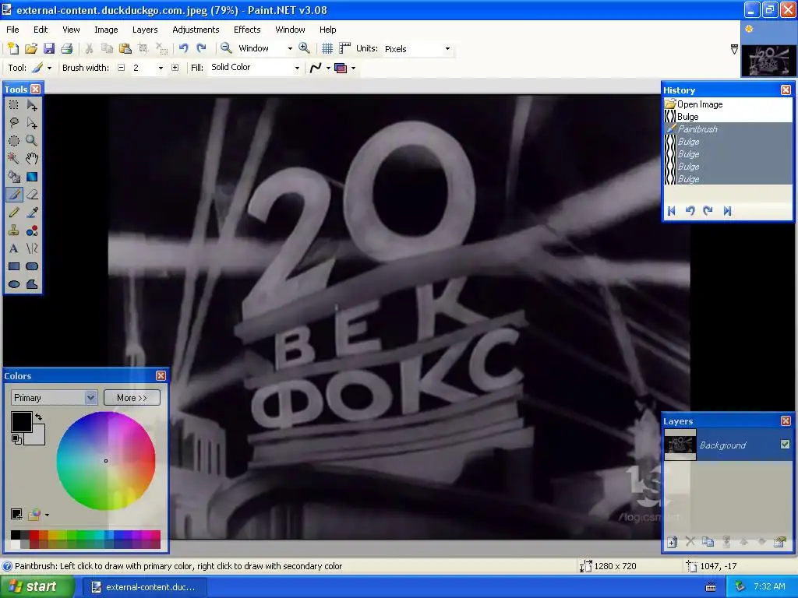Select the Rounded Rectangle tool
The image size is (798, 598).
pos(32,266)
